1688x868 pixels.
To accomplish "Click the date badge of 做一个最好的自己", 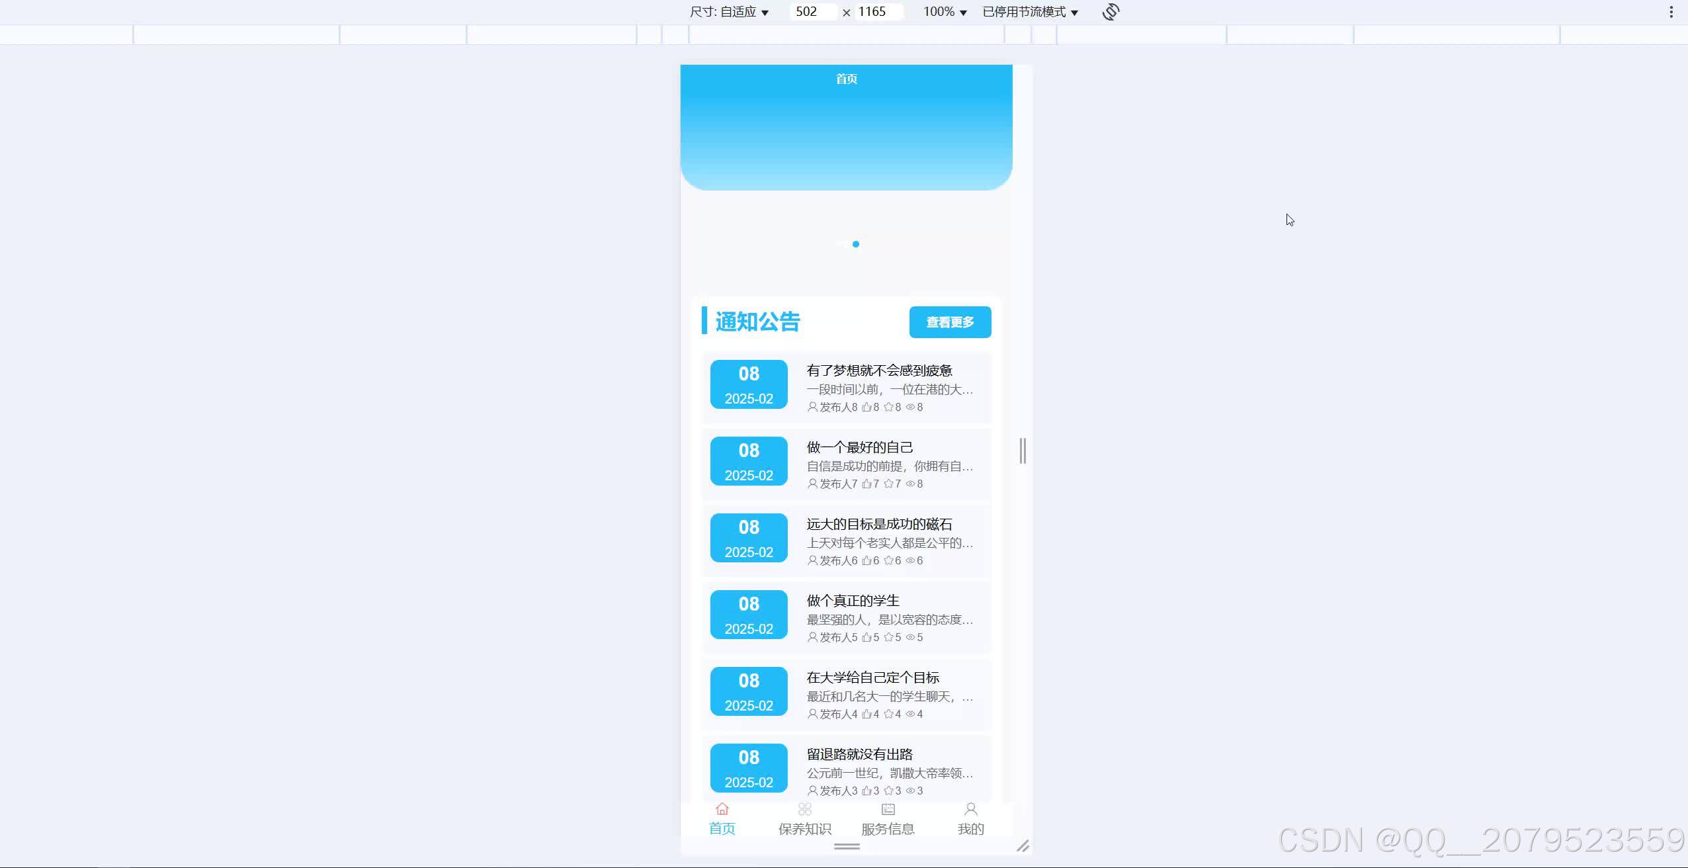I will [749, 461].
